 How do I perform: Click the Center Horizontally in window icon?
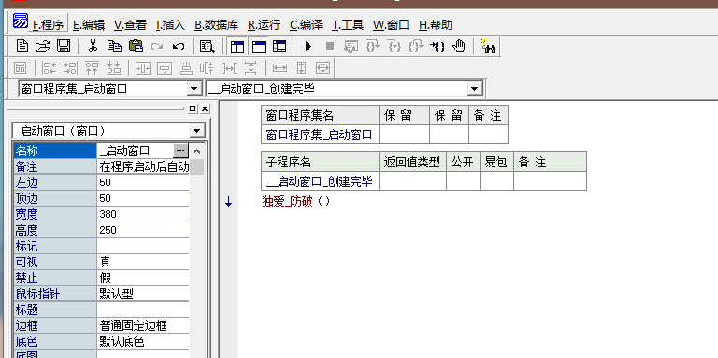(x=143, y=68)
